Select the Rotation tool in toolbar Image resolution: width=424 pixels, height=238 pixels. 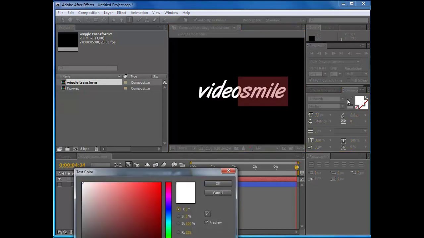88,20
